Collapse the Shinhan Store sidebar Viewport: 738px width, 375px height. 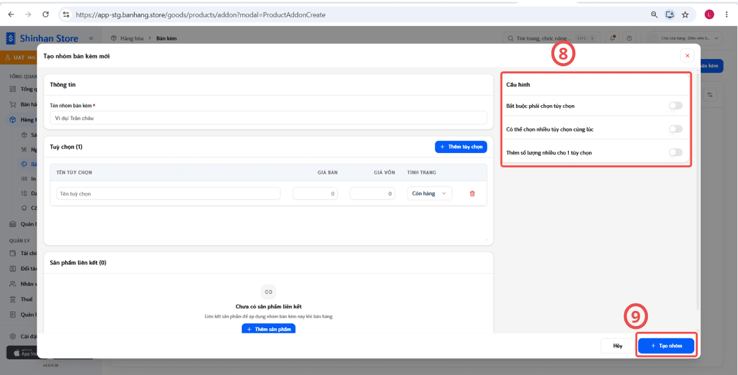click(x=91, y=38)
